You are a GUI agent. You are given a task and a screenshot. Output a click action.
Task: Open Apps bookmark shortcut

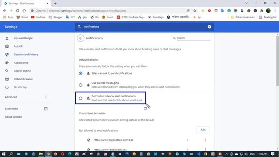[x=8, y=17]
